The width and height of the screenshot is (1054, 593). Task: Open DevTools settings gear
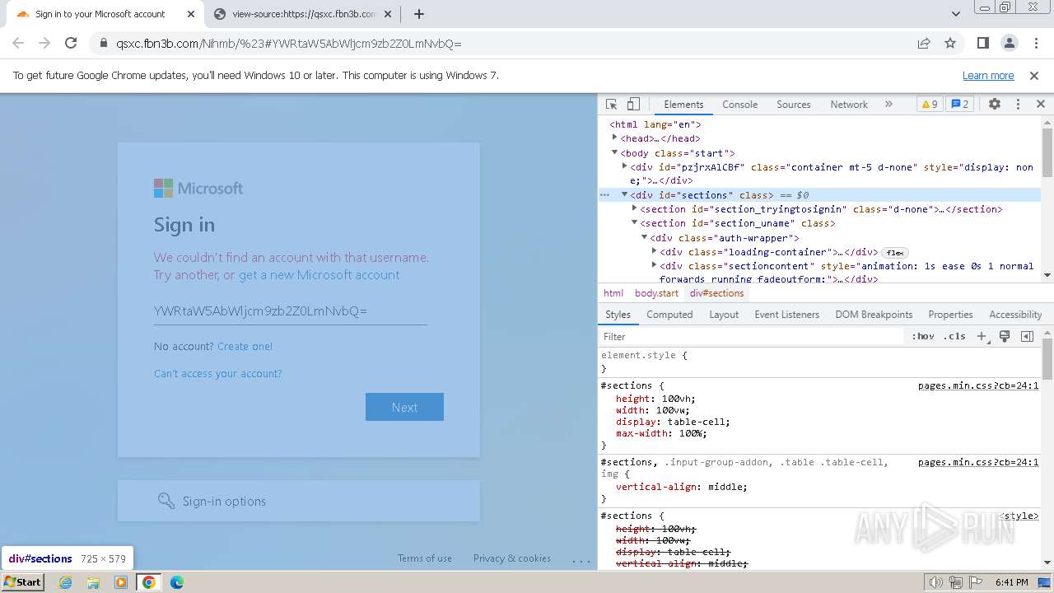tap(995, 105)
